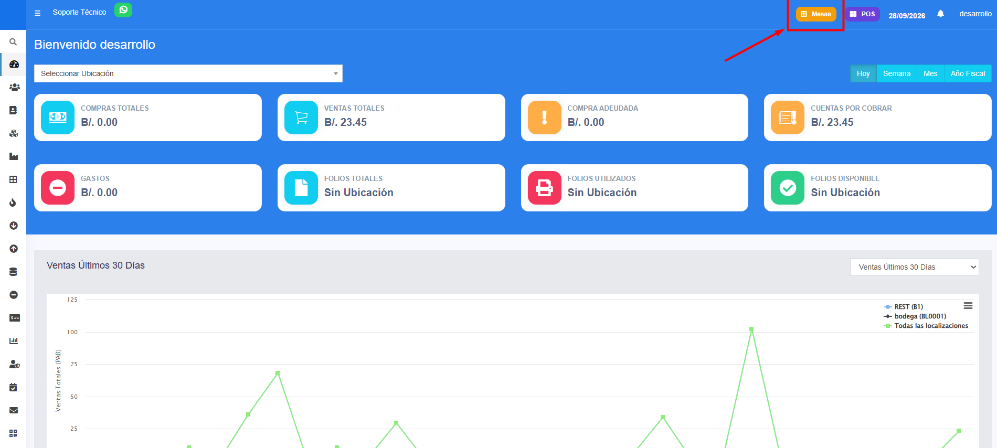Open the sidebar search icon
The image size is (997, 448).
click(x=13, y=42)
